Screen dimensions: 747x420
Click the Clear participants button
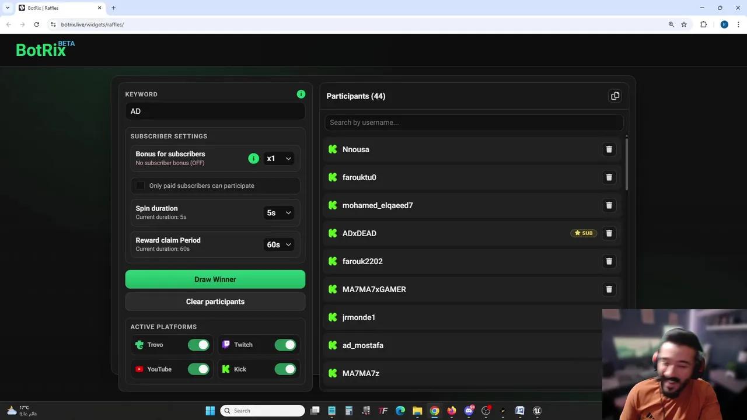[215, 302]
